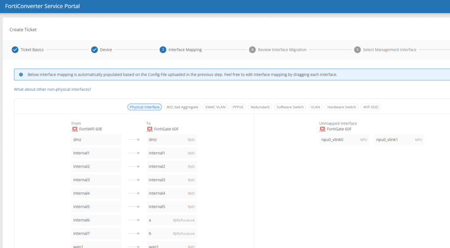Click the FortiWifi 60E device name
Viewport: 450px width, 248px height.
[x=91, y=129]
